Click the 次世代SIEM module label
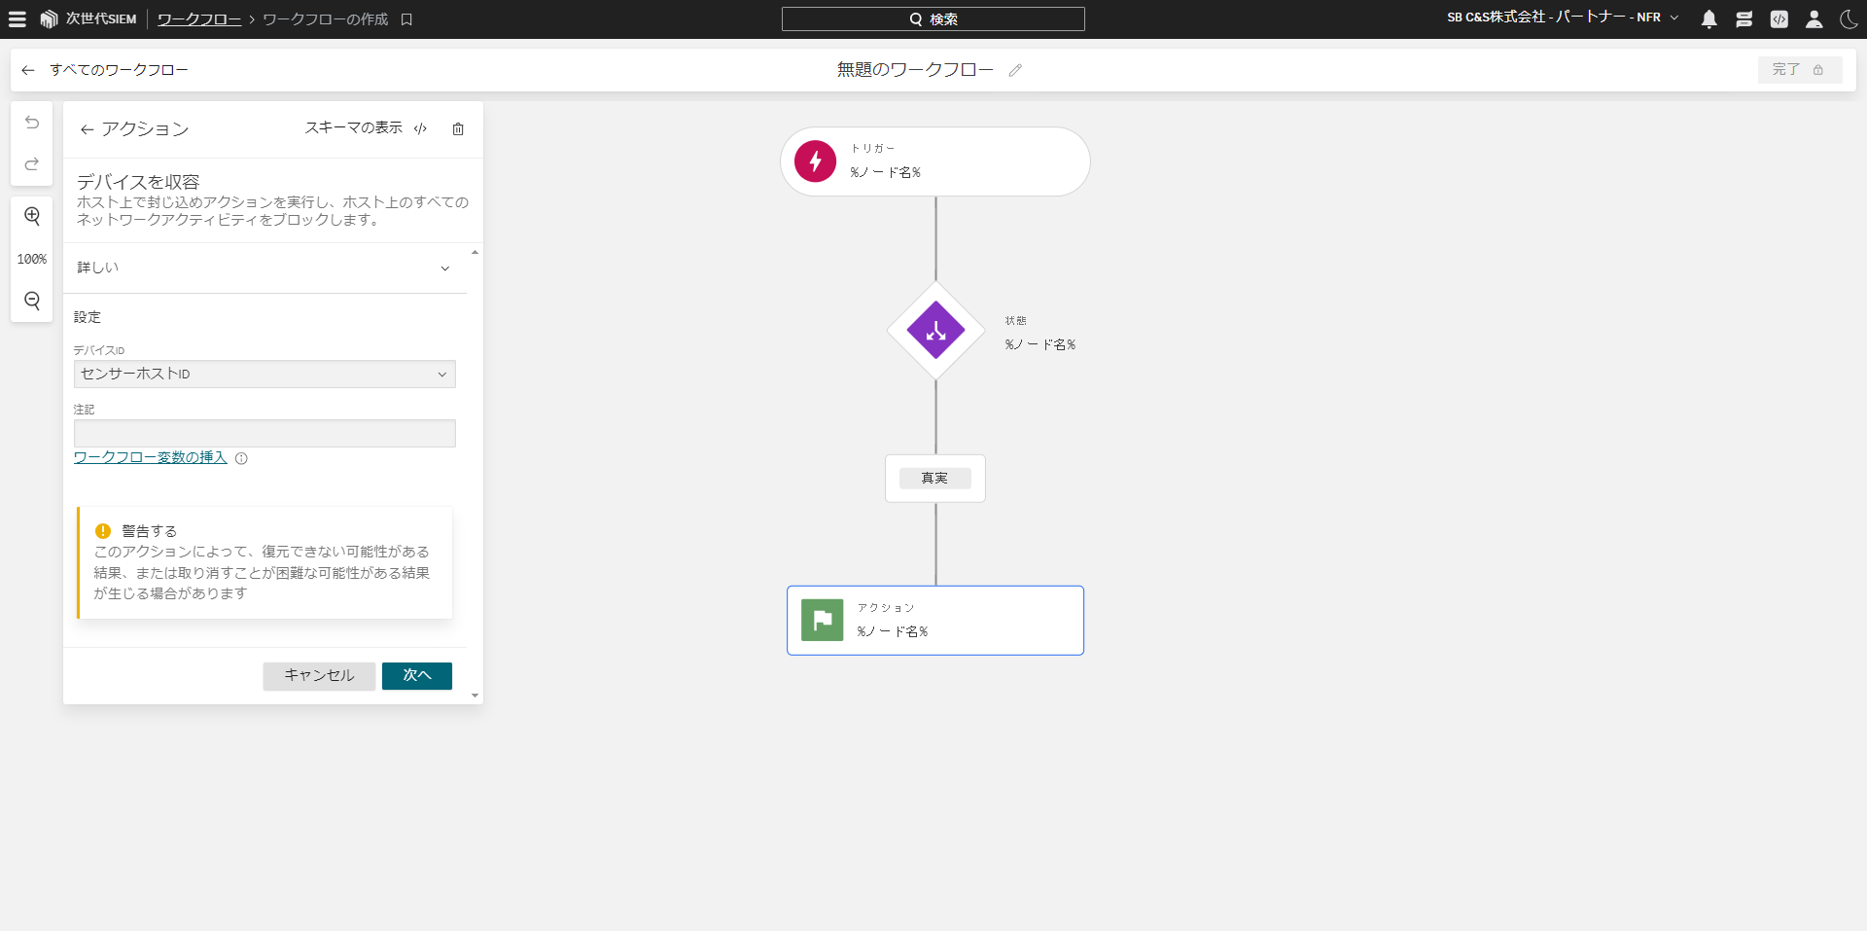The height and width of the screenshot is (931, 1867). click(x=101, y=19)
